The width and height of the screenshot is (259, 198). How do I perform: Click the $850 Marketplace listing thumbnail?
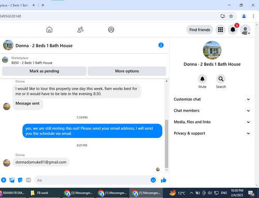click(x=5, y=60)
